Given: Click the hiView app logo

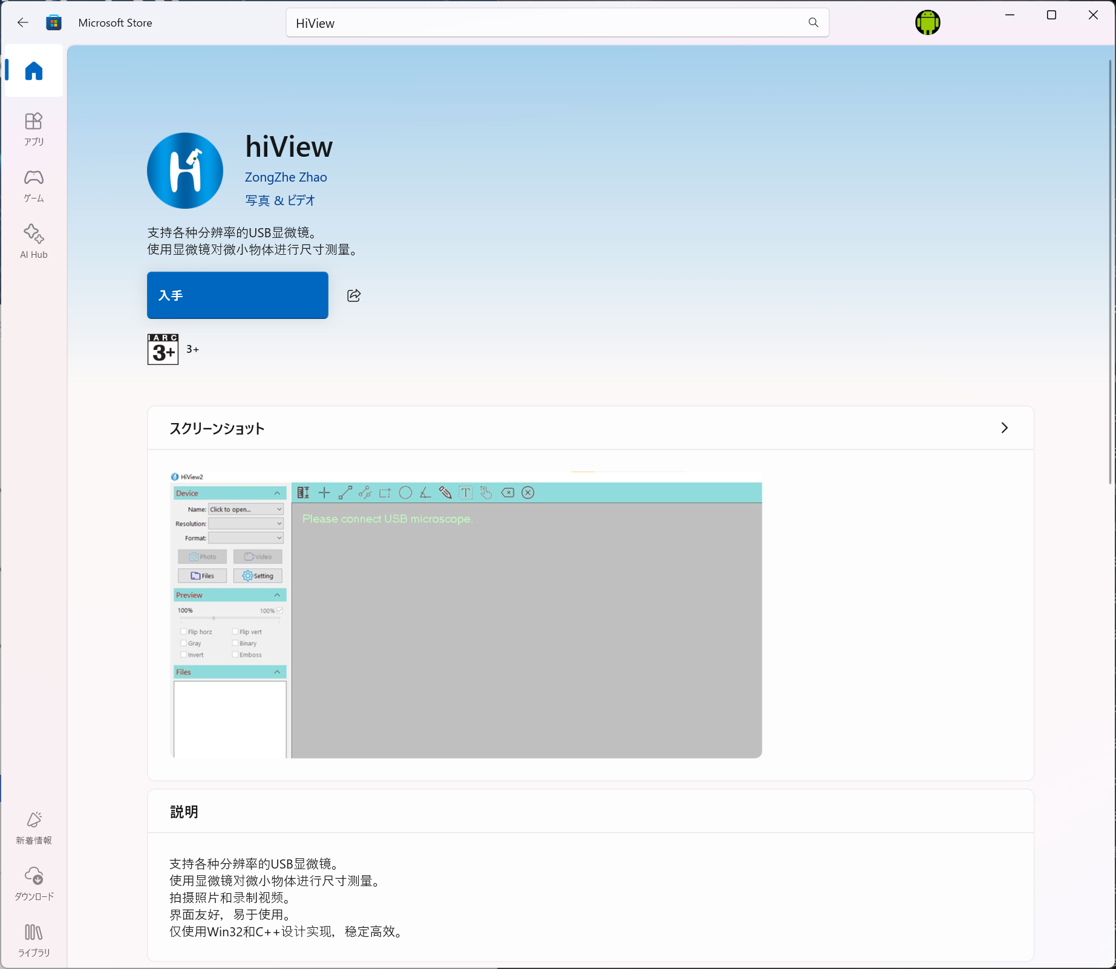Looking at the screenshot, I should coord(185,171).
